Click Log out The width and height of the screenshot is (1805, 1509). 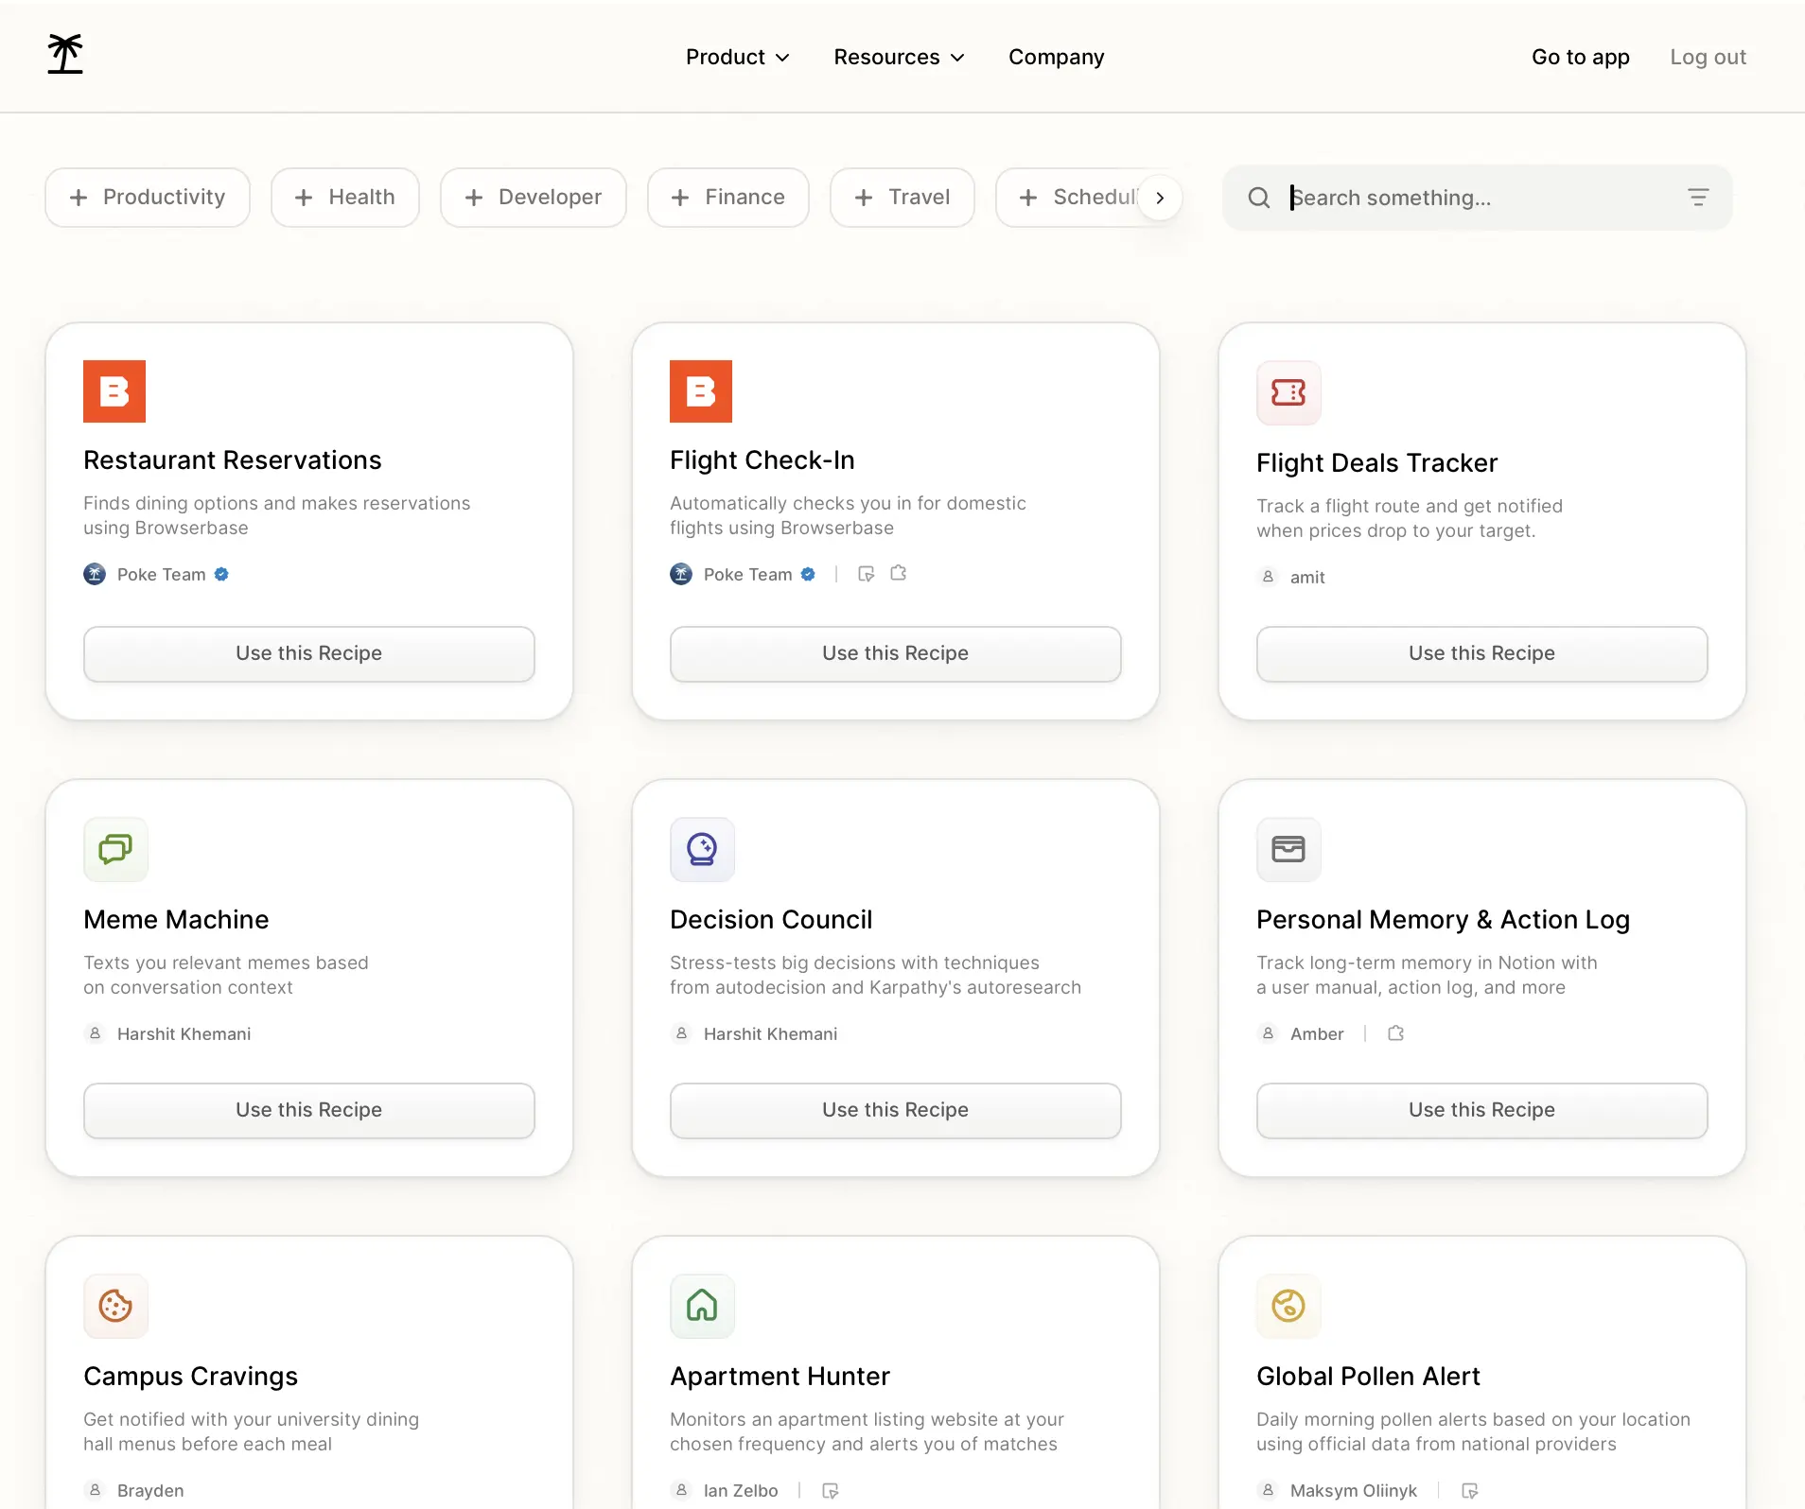coord(1709,57)
